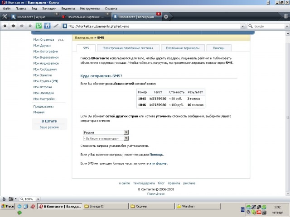This screenshot has width=290, height=217.
Task: Click the page vertical scrollbar up arrow
Action: coord(288,33)
